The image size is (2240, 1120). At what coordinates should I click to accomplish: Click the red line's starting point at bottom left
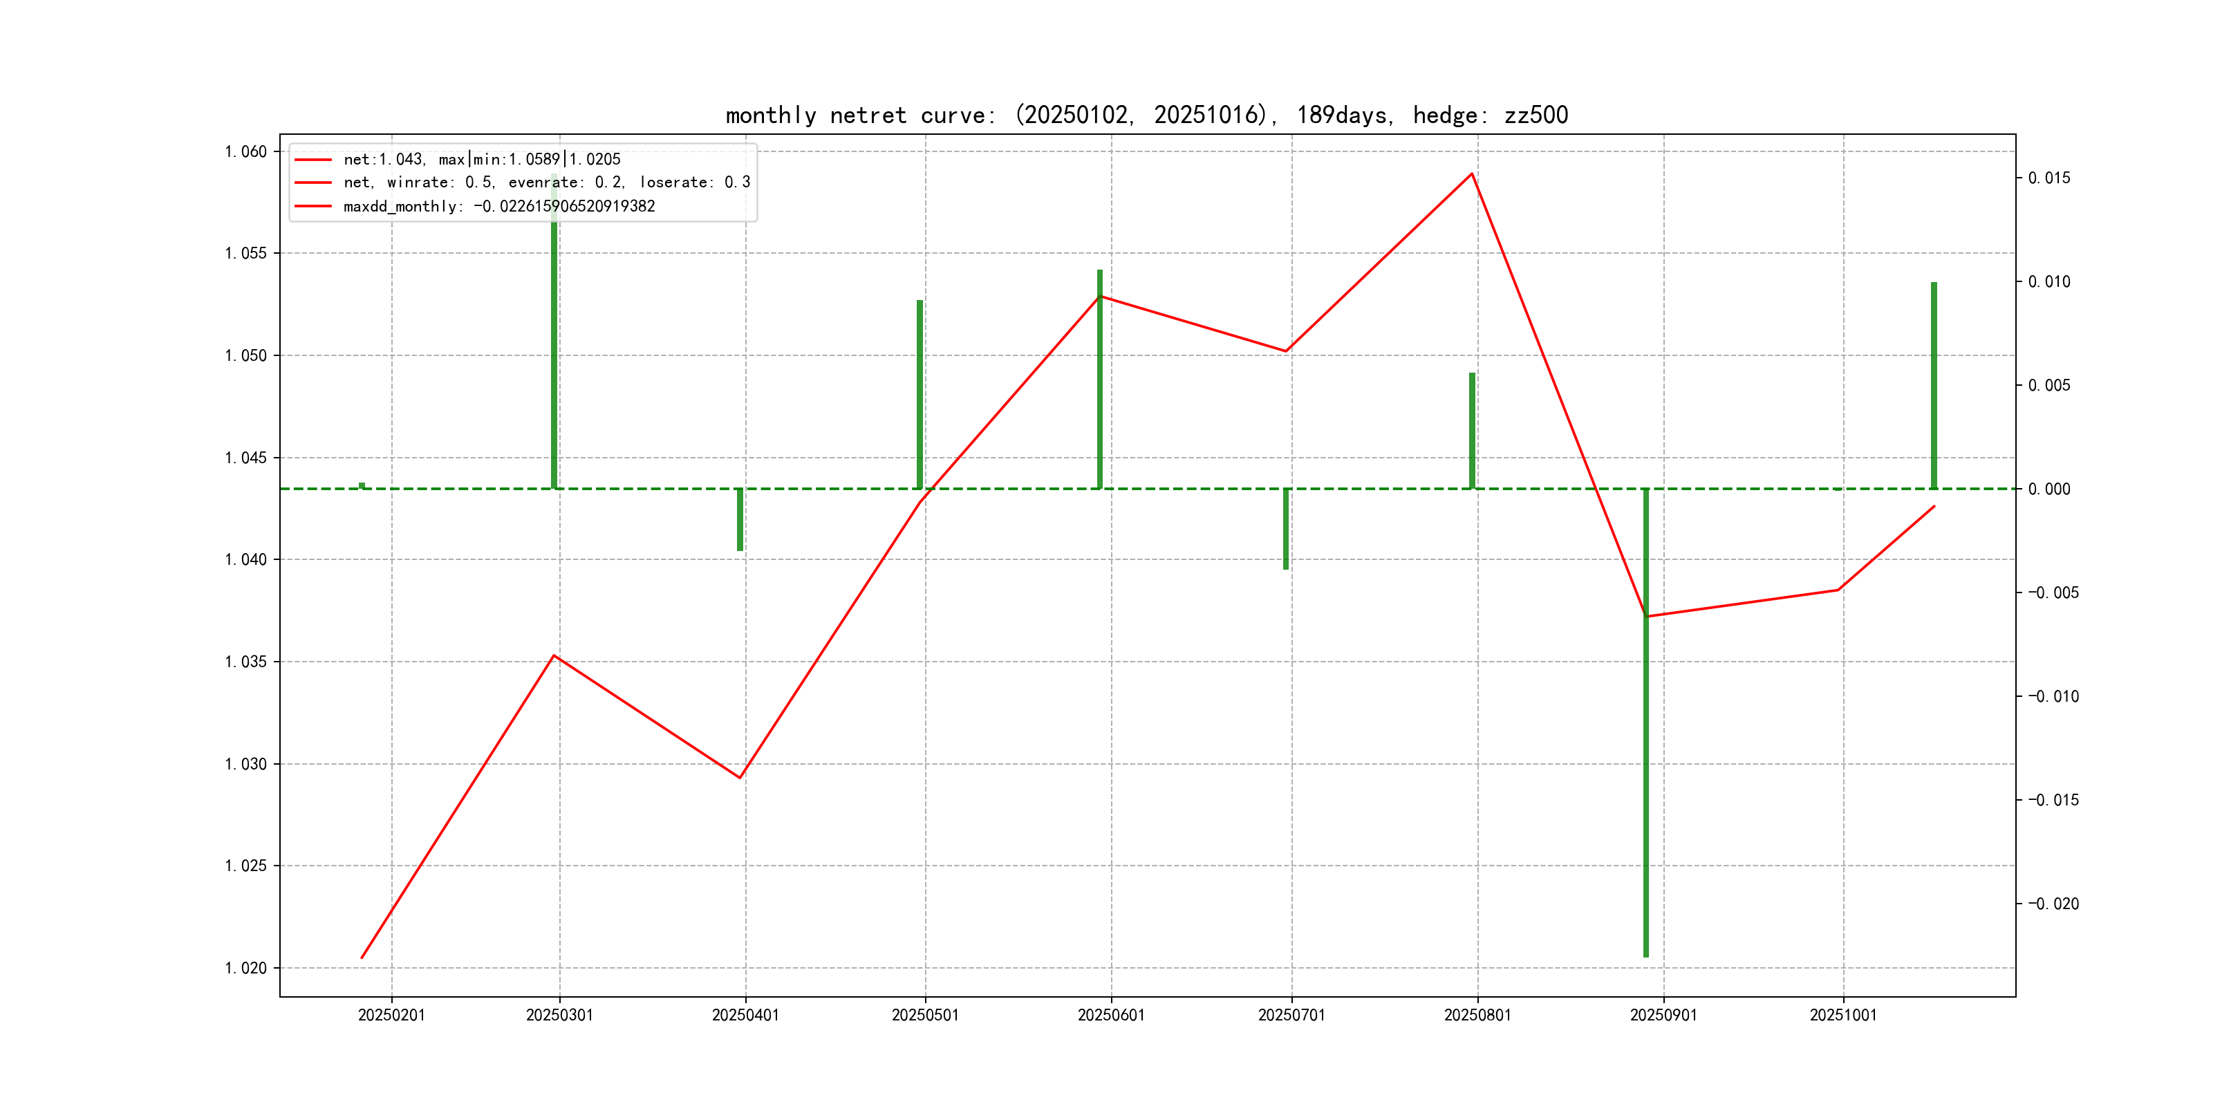pos(362,958)
